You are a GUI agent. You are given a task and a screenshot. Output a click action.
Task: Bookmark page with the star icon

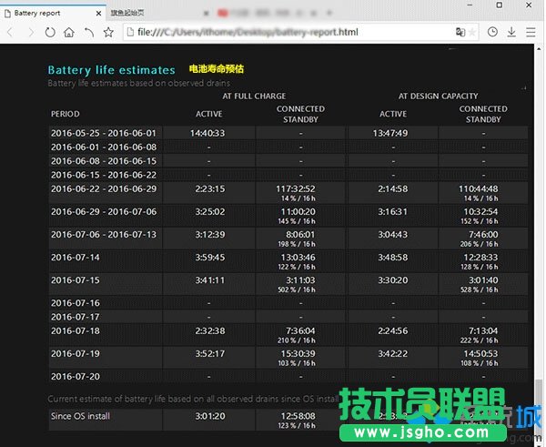coord(108,33)
